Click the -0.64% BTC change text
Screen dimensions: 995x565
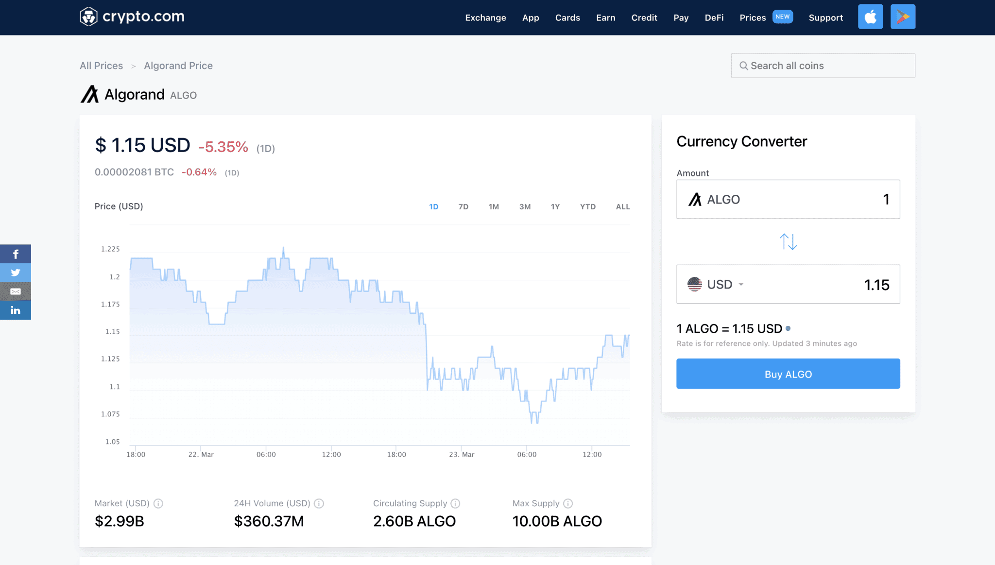[x=199, y=172]
